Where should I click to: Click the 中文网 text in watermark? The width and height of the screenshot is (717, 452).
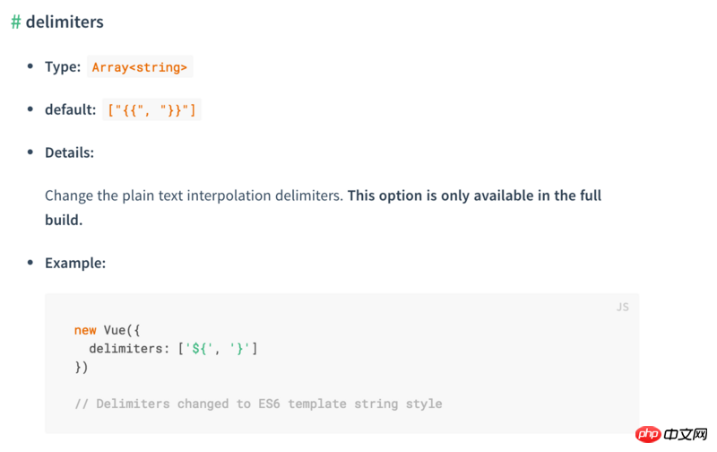click(x=686, y=434)
